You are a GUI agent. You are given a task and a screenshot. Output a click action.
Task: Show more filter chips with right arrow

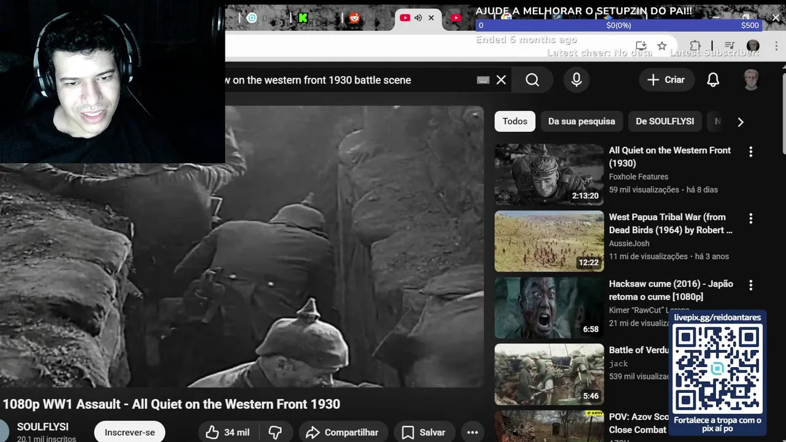point(741,122)
